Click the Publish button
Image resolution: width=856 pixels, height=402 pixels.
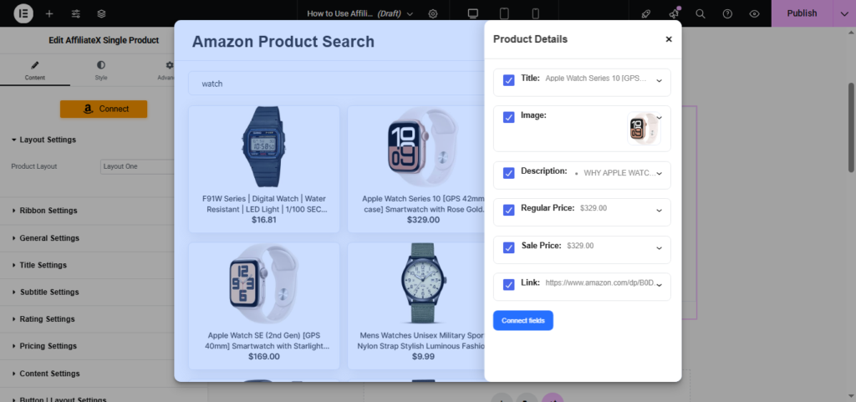point(802,13)
